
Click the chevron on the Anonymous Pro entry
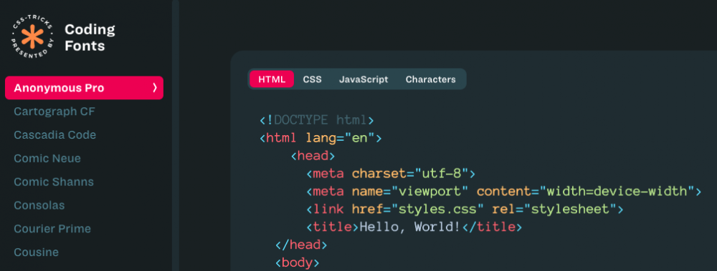155,88
